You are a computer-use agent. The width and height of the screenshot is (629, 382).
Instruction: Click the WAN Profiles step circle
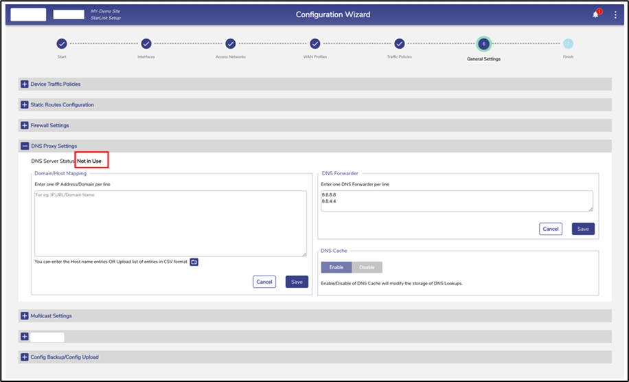315,44
